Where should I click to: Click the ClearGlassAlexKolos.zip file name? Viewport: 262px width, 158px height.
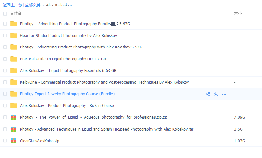[x=40, y=141]
